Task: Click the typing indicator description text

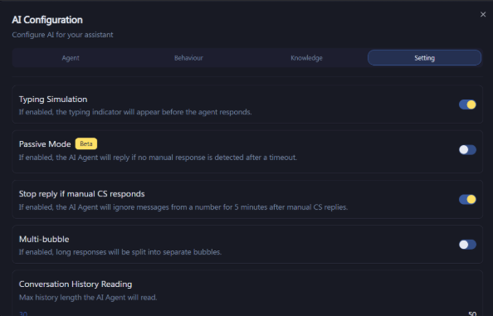Action: tap(135, 112)
